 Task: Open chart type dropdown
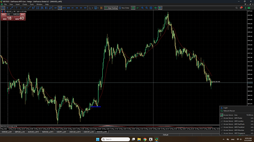pyautogui.click(x=91, y=8)
